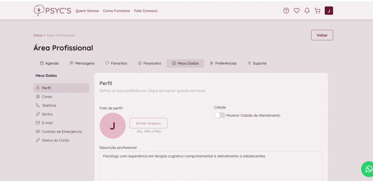Open the shopping cart icon
The width and height of the screenshot is (373, 181).
(317, 11)
